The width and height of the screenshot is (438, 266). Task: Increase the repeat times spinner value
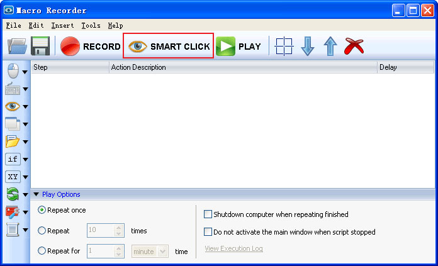click(119, 228)
